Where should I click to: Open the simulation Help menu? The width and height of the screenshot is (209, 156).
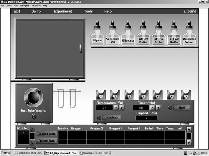click(108, 12)
